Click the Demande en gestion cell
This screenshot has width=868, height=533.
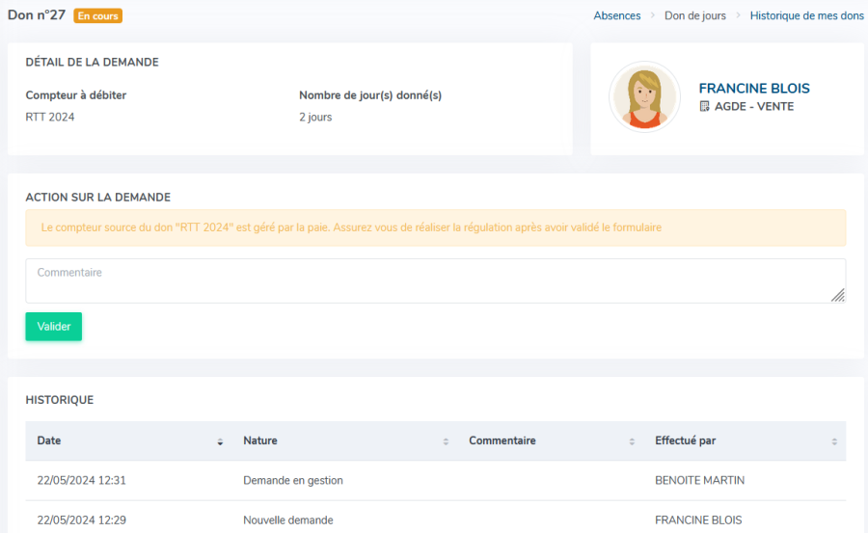293,480
